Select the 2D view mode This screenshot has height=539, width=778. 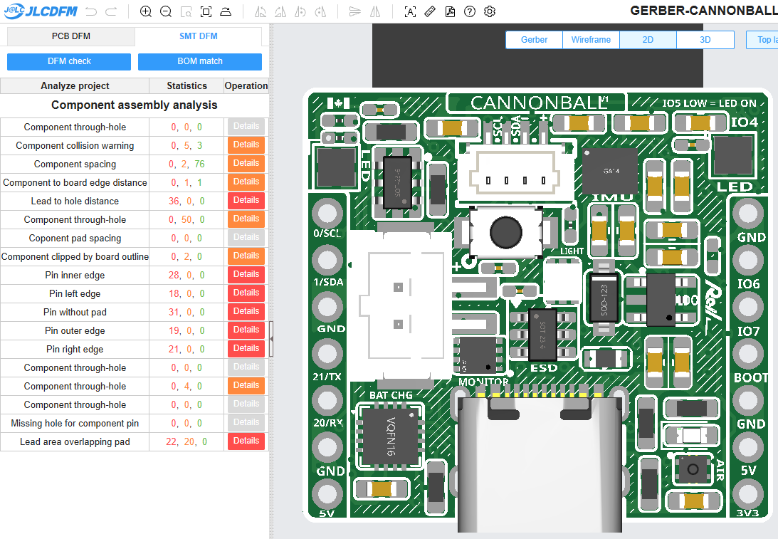(x=648, y=40)
